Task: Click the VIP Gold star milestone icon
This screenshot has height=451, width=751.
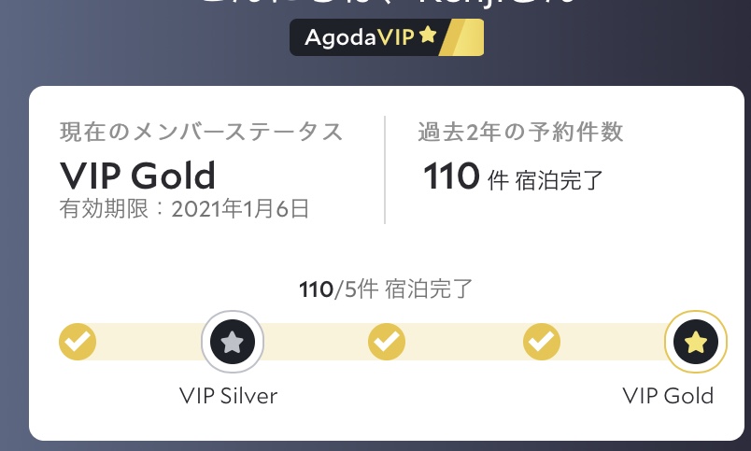Action: [x=695, y=343]
